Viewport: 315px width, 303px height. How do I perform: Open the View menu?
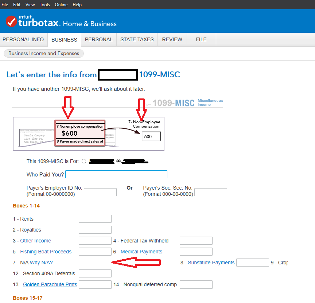30,5
